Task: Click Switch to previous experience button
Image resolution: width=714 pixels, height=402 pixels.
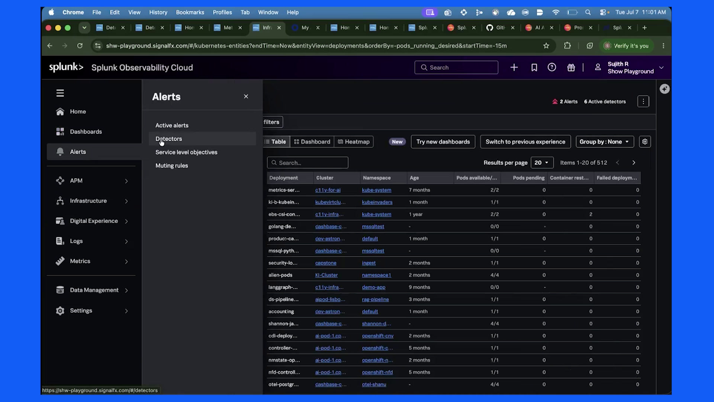Action: (525, 142)
